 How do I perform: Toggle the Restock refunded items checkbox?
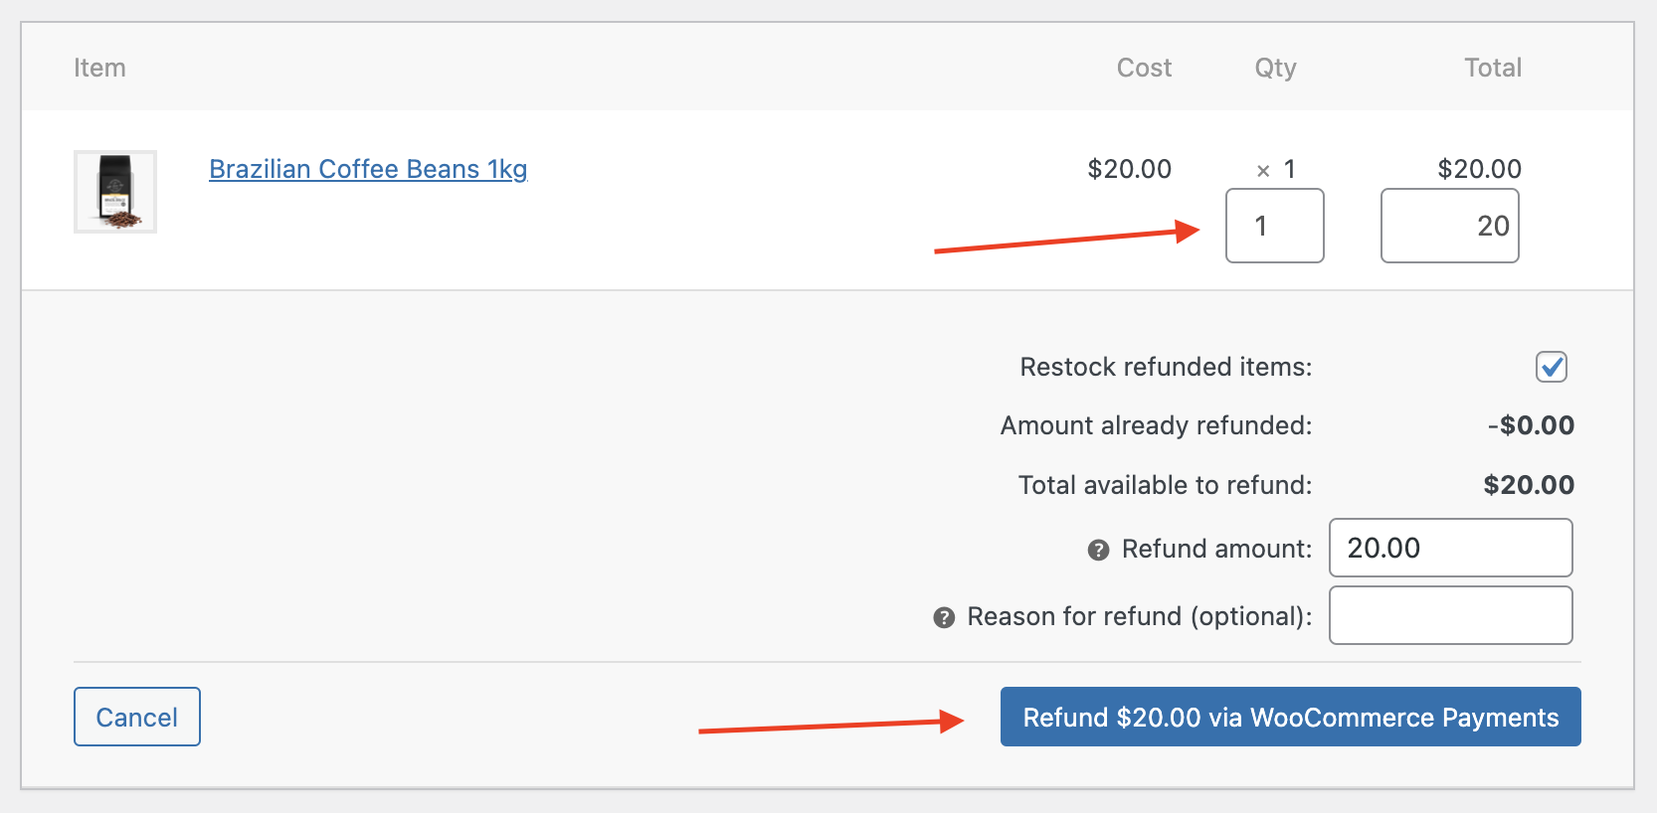click(x=1551, y=367)
